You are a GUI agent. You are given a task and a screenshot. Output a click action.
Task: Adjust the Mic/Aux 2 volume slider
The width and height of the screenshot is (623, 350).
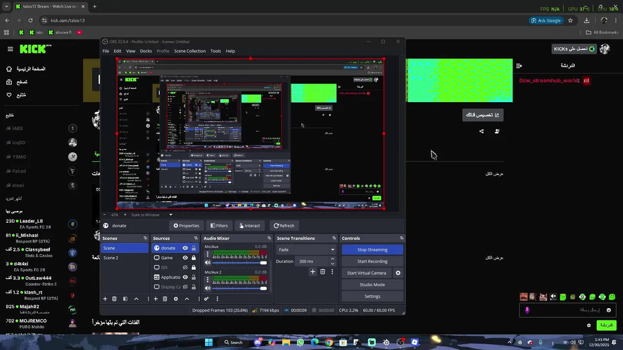tap(240, 288)
